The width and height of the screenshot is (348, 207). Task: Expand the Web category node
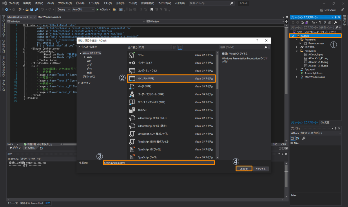[84, 57]
